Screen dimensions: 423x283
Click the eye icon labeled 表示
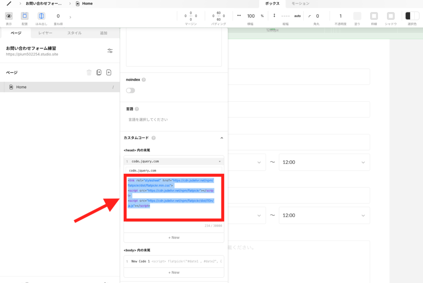click(x=9, y=16)
